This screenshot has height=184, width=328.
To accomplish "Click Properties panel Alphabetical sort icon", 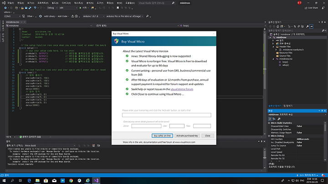I will [274, 119].
